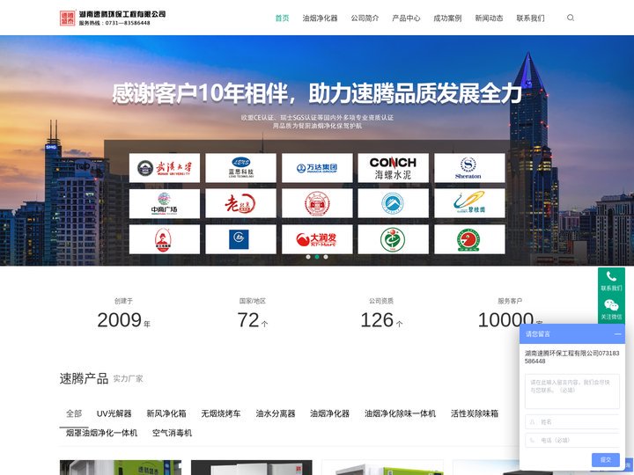
Task: Open 新闻动态 navigation item
Action: (x=489, y=18)
